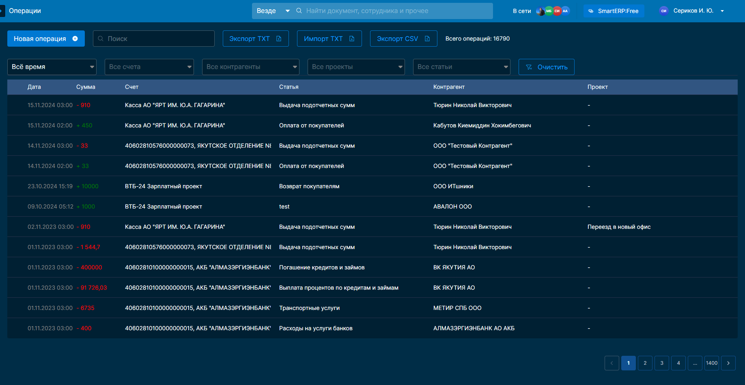Screen dimensions: 745x385
Task: Go to next page with right arrow
Action: click(728, 363)
